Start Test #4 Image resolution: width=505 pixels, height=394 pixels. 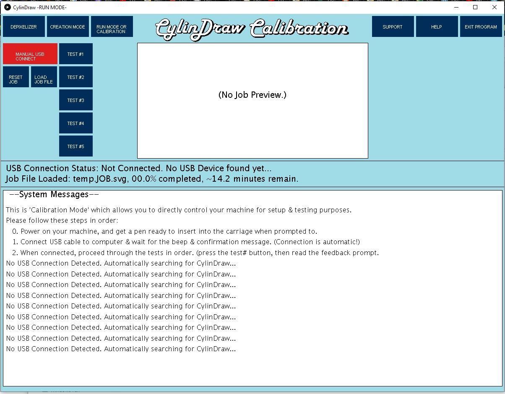click(x=75, y=123)
